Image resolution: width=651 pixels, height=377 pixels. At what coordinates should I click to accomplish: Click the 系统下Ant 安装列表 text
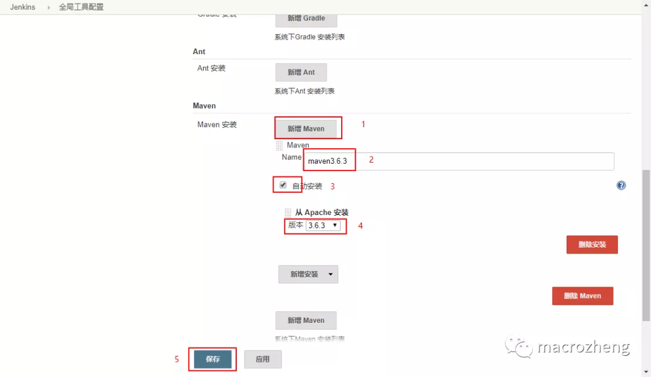(x=304, y=91)
